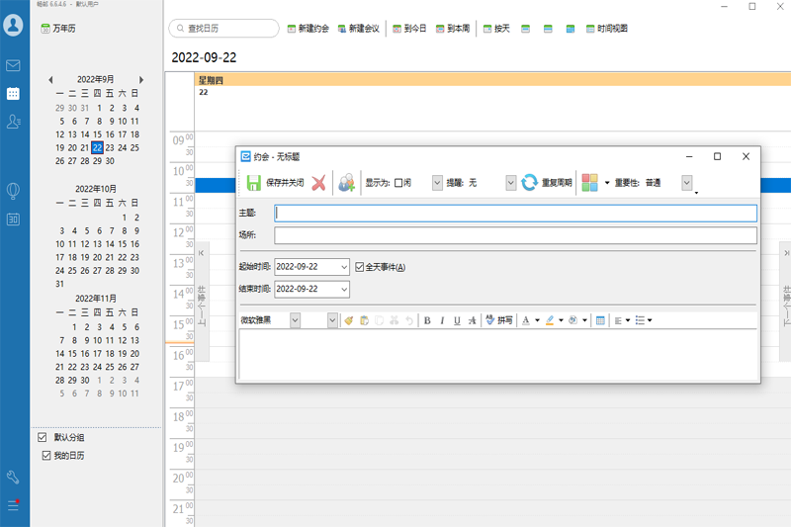Click the 到今日 button
This screenshot has width=791, height=527.
(x=408, y=29)
